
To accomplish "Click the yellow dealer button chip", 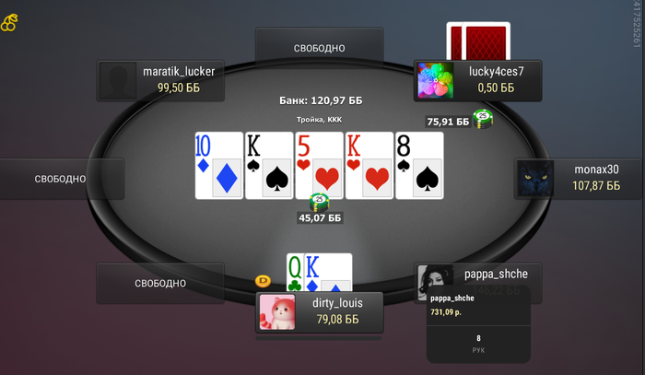I will (263, 281).
